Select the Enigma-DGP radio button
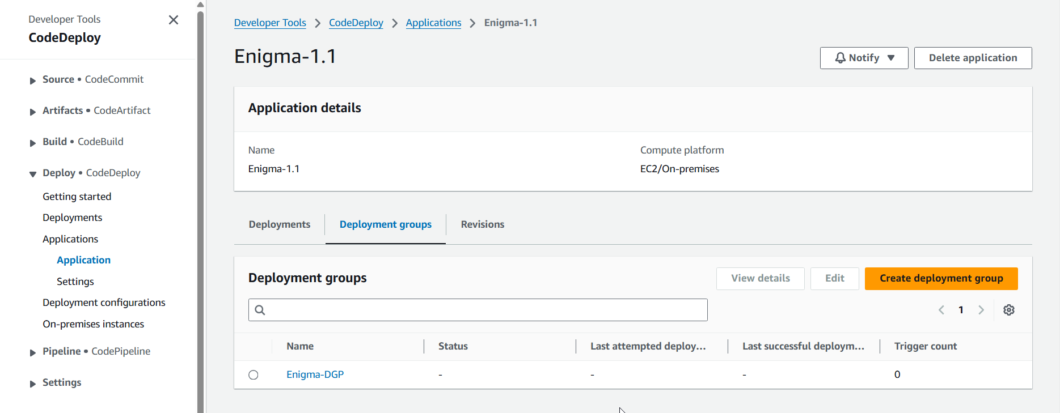1060x413 pixels. coord(254,375)
